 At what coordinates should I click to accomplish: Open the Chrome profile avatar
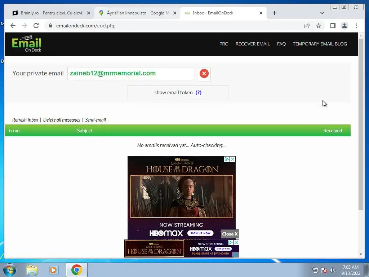344,26
